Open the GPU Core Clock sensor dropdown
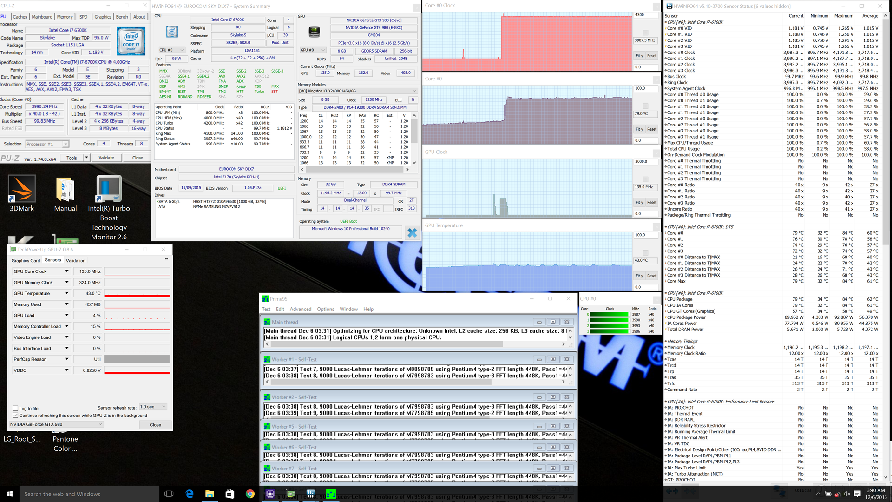The image size is (892, 502). tap(66, 271)
